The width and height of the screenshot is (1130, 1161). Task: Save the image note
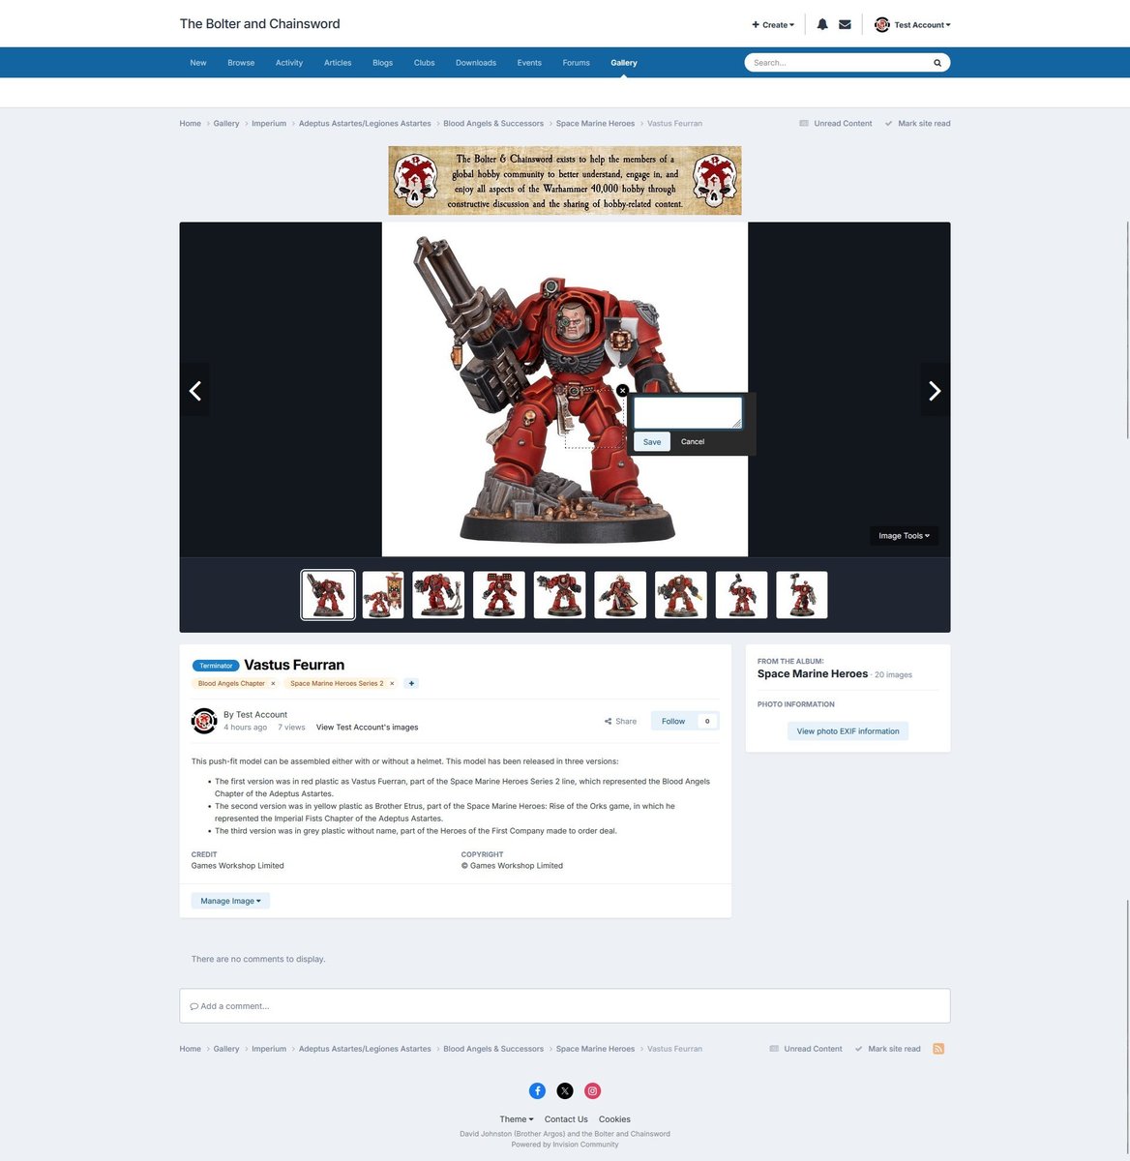coord(652,442)
